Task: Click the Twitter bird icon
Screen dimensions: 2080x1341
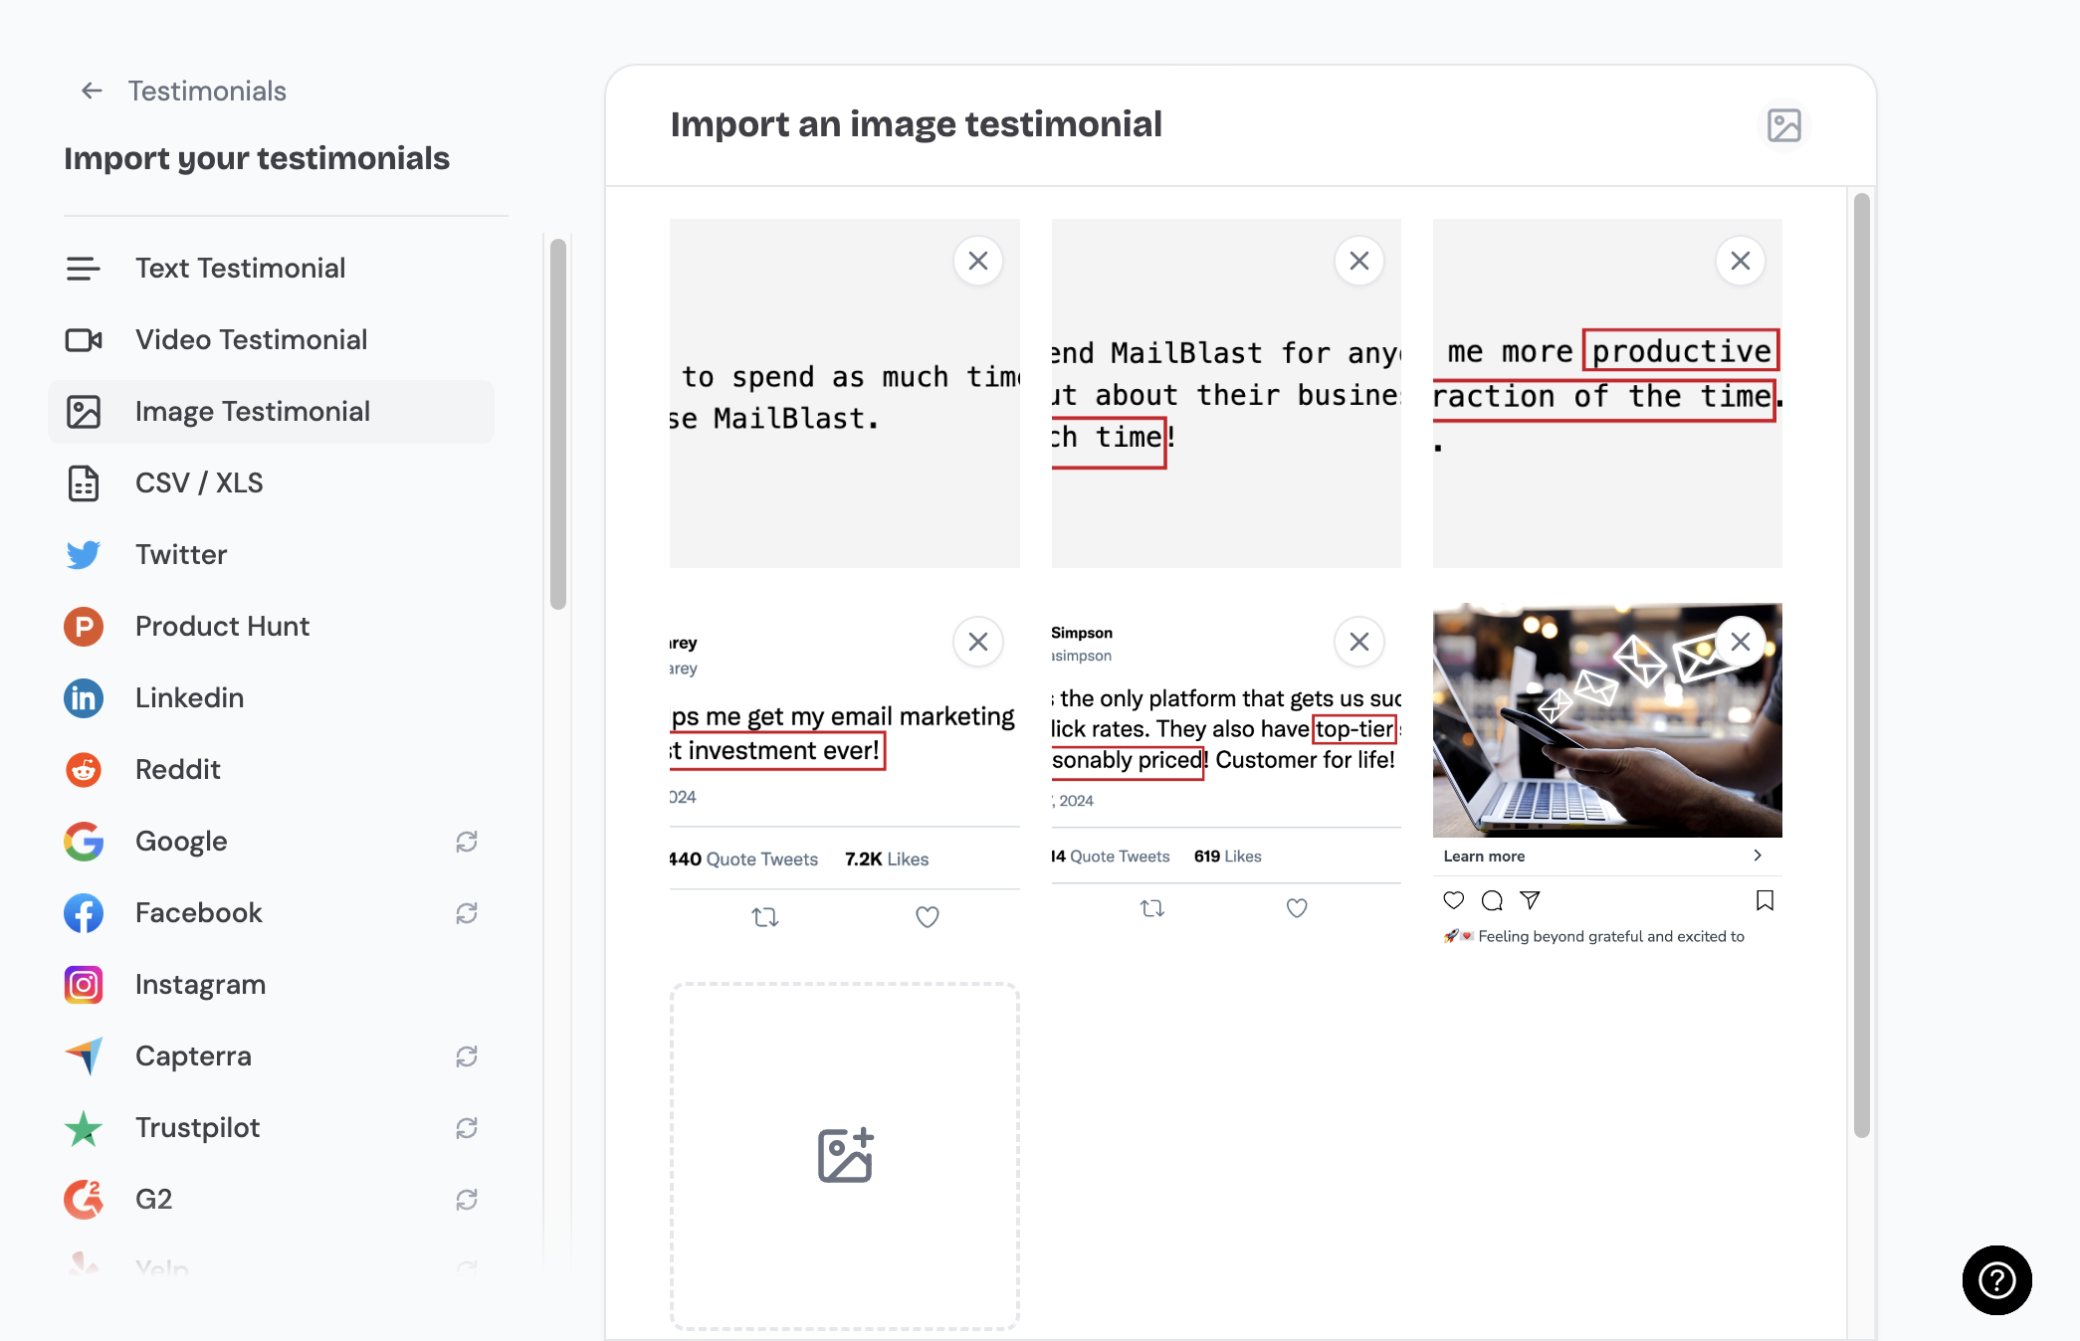Action: coord(84,554)
